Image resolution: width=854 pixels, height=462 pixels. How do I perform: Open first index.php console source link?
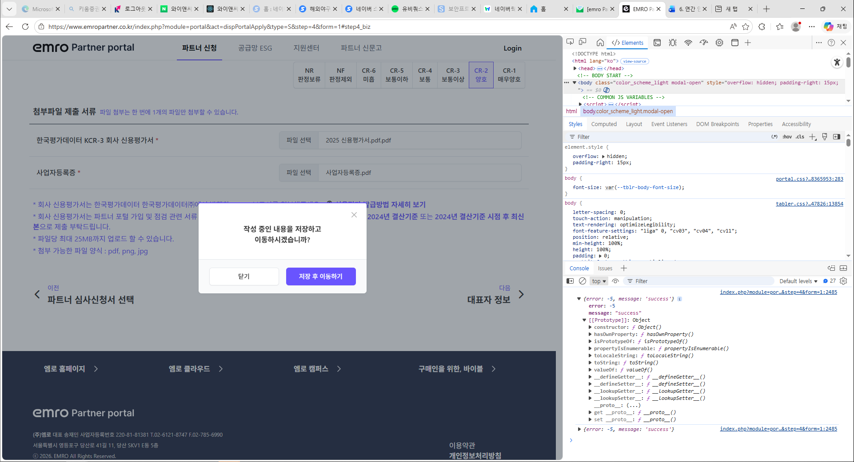pyautogui.click(x=778, y=292)
